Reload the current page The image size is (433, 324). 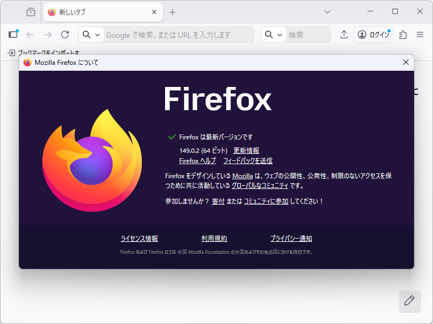65,34
